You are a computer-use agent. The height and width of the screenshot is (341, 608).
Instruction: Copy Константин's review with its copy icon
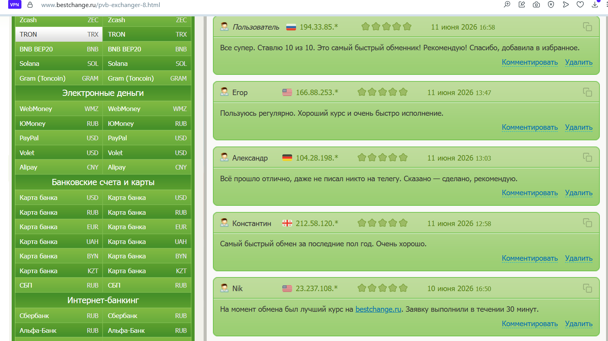(x=587, y=223)
